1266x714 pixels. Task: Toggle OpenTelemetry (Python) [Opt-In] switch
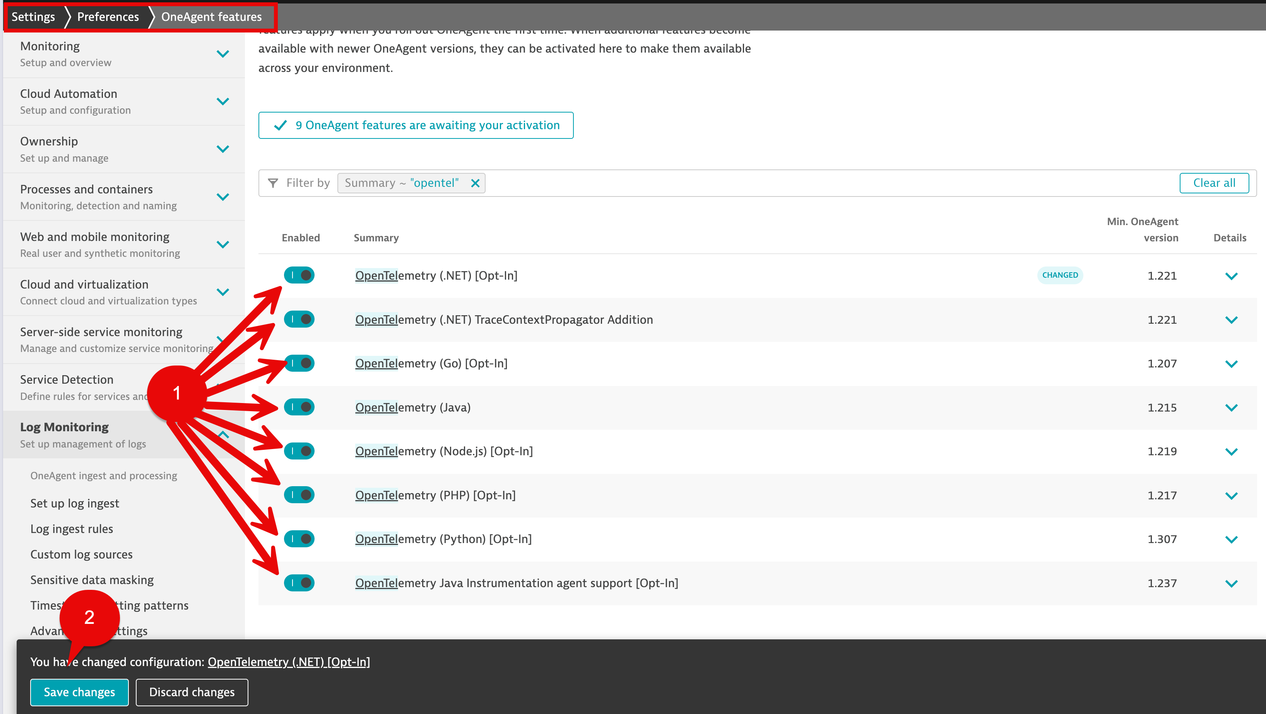point(299,539)
